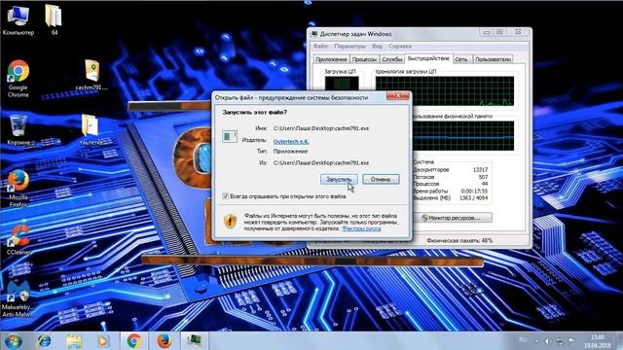Screen dimensions: 623x350
Task: Click the CPU load history graph
Action: [x=445, y=91]
